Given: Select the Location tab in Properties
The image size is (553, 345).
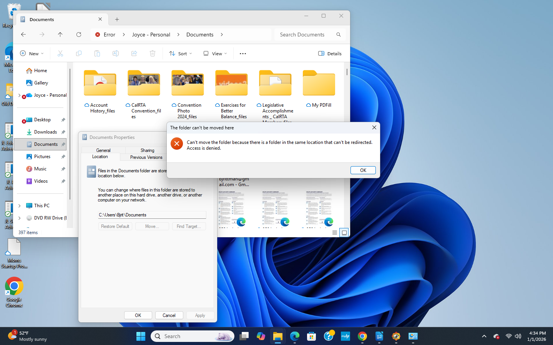Looking at the screenshot, I should tap(100, 157).
